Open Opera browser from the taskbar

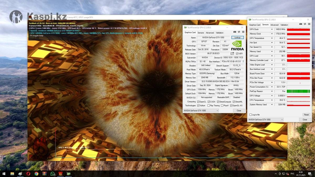coord(28,174)
